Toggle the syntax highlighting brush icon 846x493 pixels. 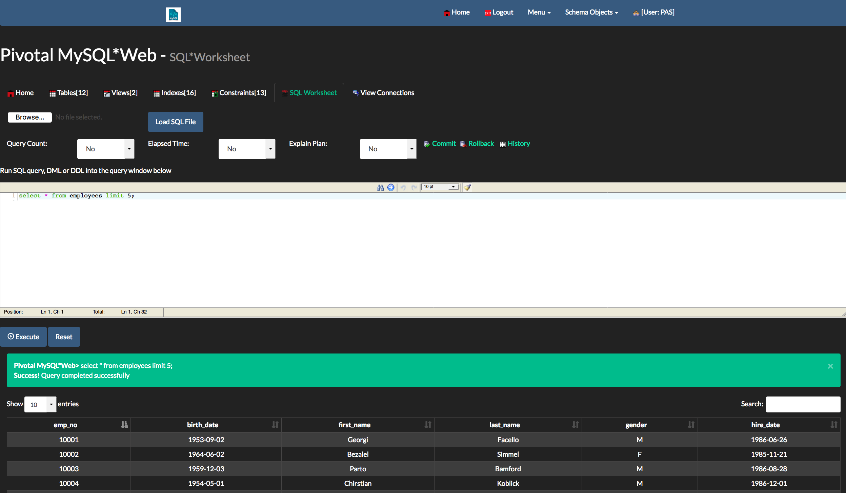[467, 187]
